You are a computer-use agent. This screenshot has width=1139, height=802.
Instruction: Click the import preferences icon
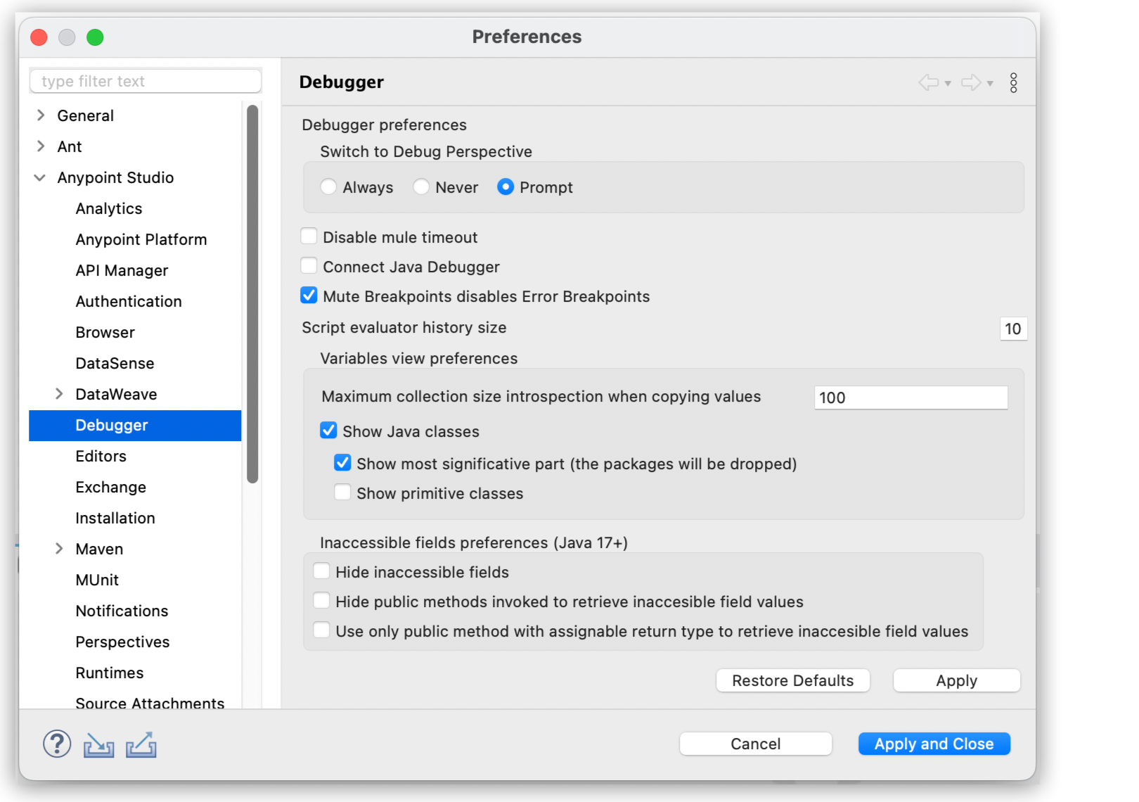click(98, 745)
